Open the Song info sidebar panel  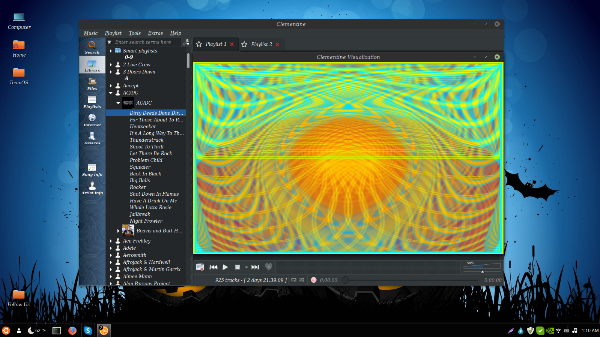[x=92, y=169]
